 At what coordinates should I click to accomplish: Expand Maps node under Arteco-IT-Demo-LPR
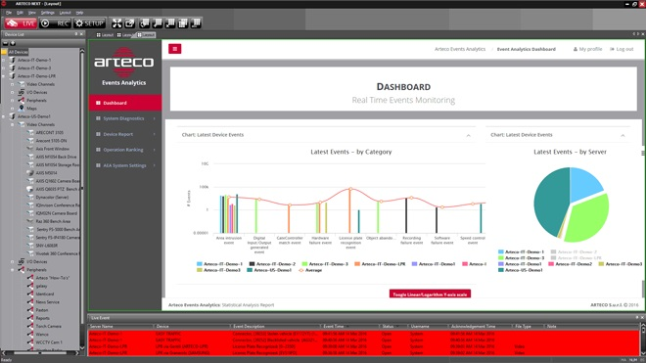point(13,109)
